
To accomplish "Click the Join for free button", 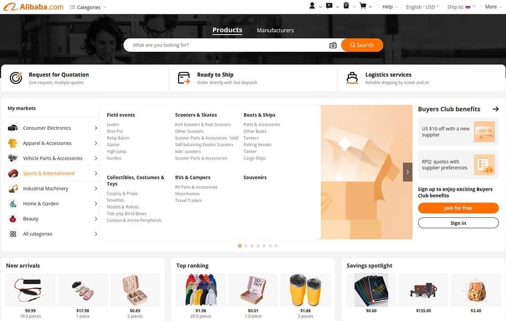I will pos(458,208).
